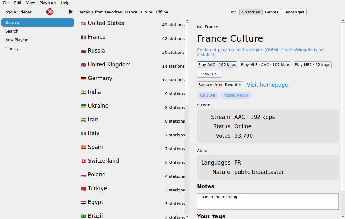Select the United States row text
The image size is (345, 219).
click(x=106, y=23)
